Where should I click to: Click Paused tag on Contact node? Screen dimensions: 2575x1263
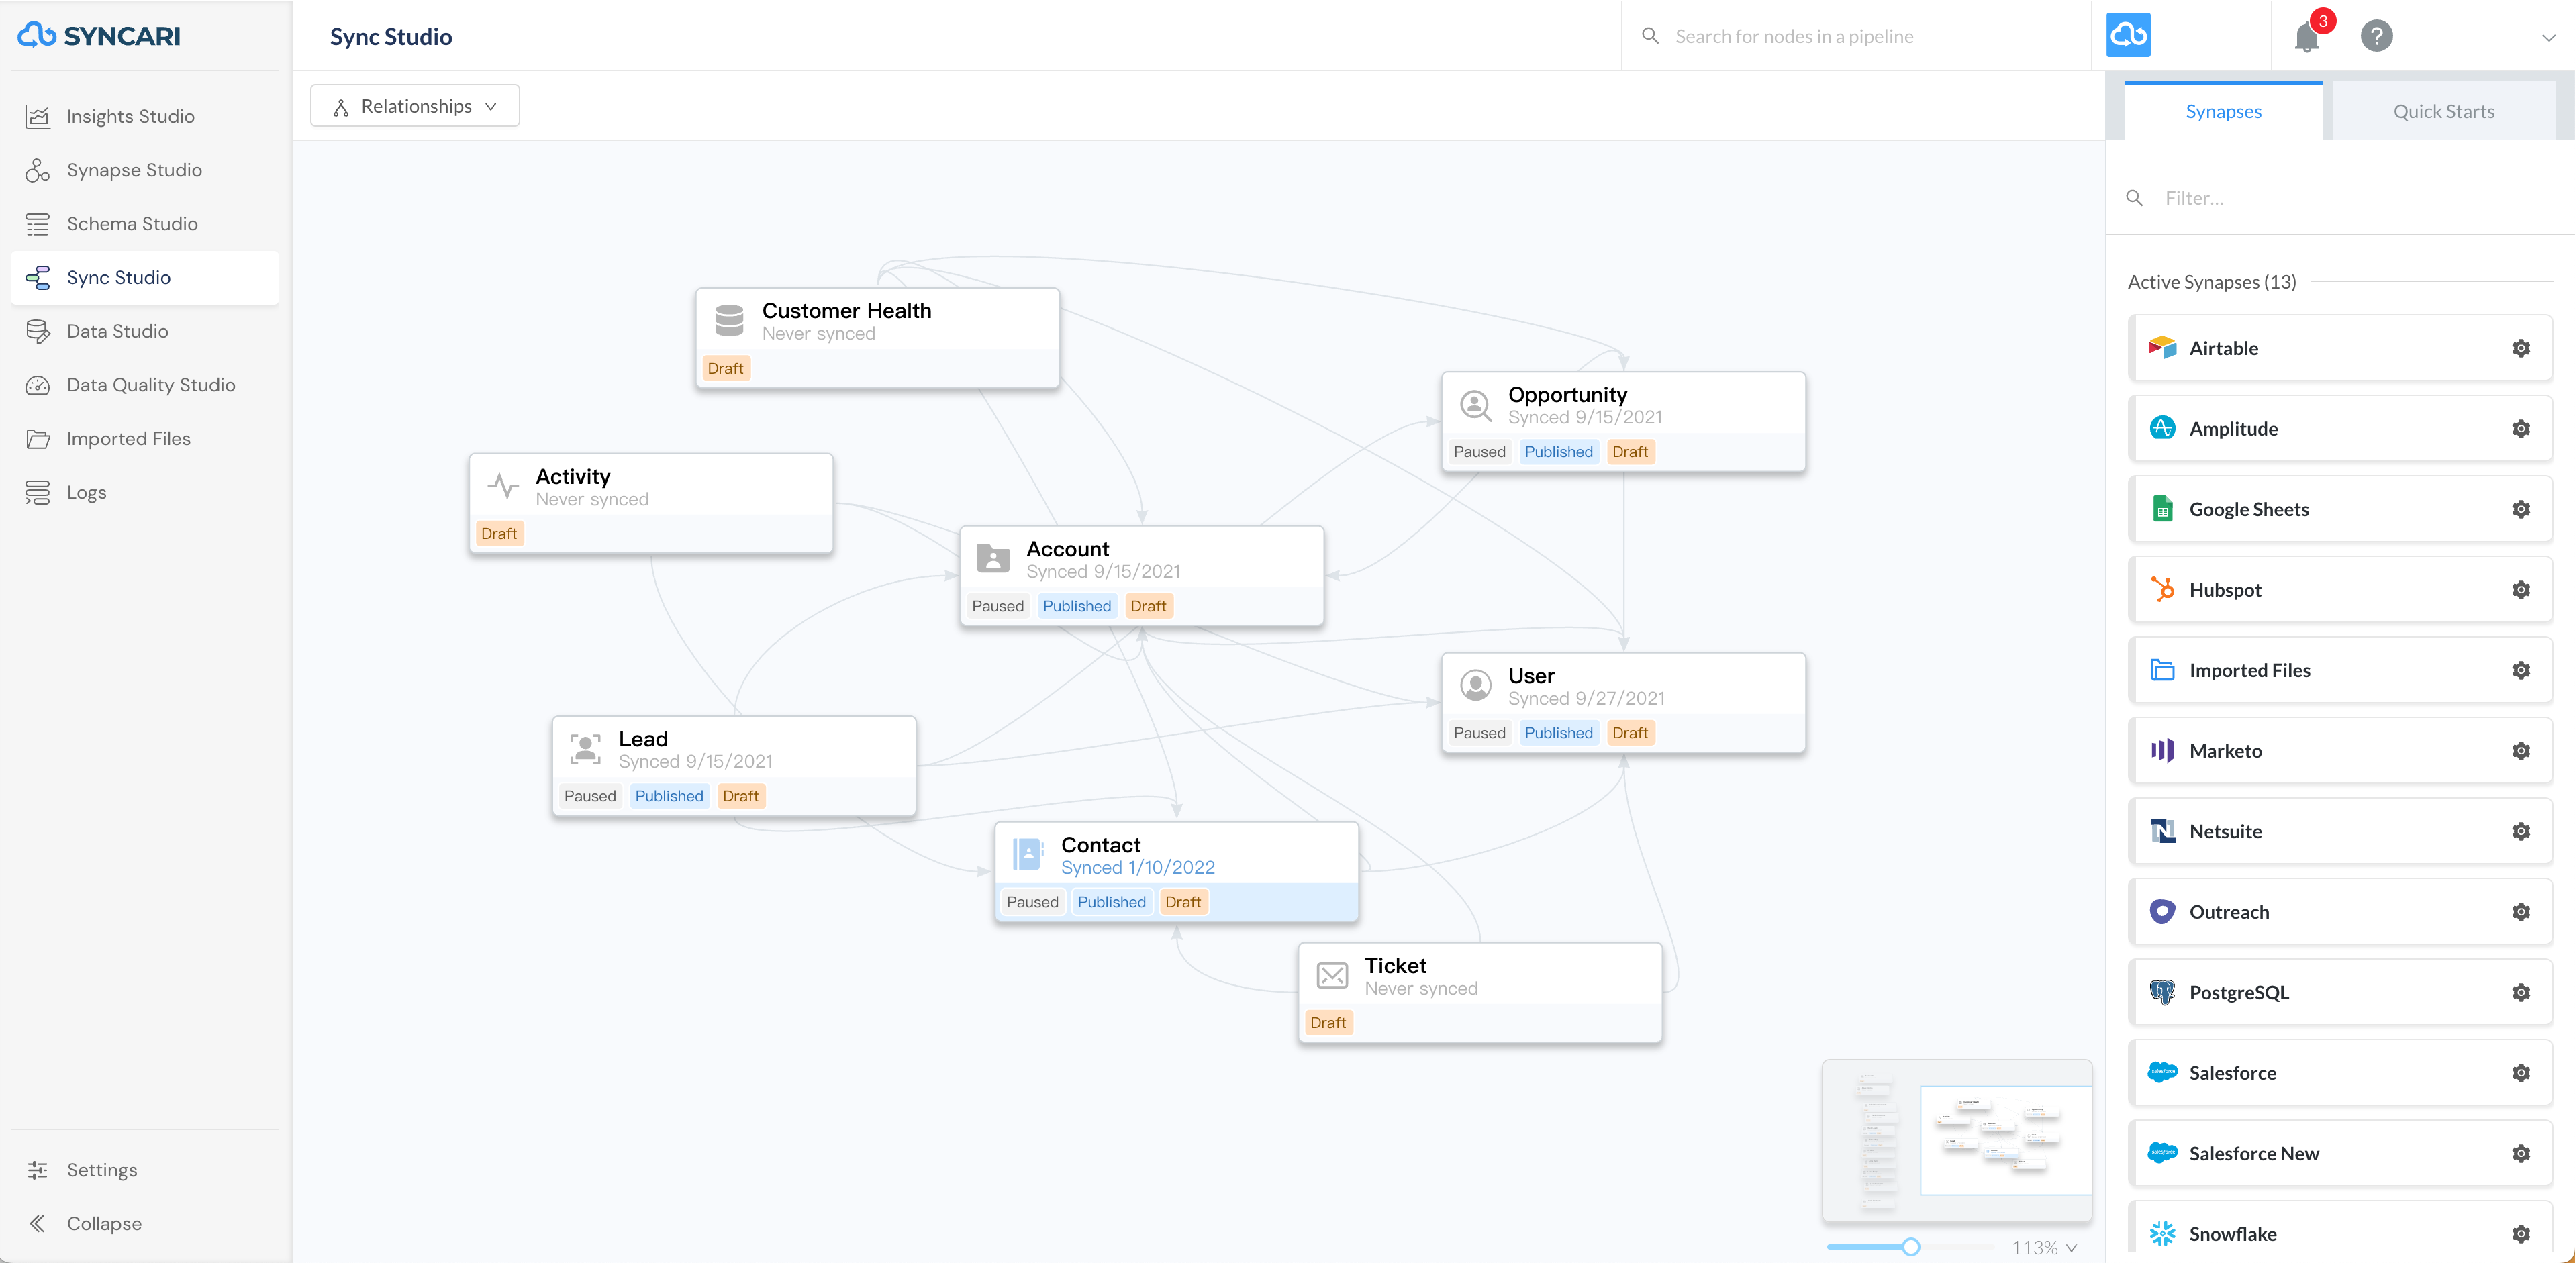1032,902
